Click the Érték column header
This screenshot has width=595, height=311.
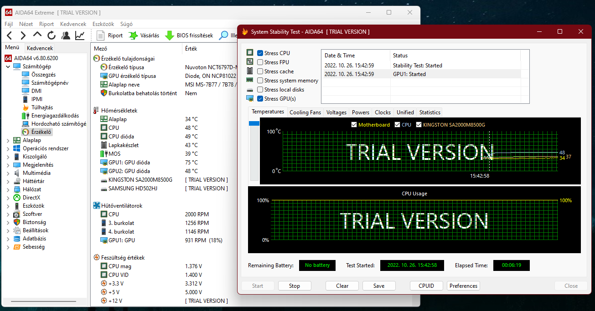[x=191, y=48]
